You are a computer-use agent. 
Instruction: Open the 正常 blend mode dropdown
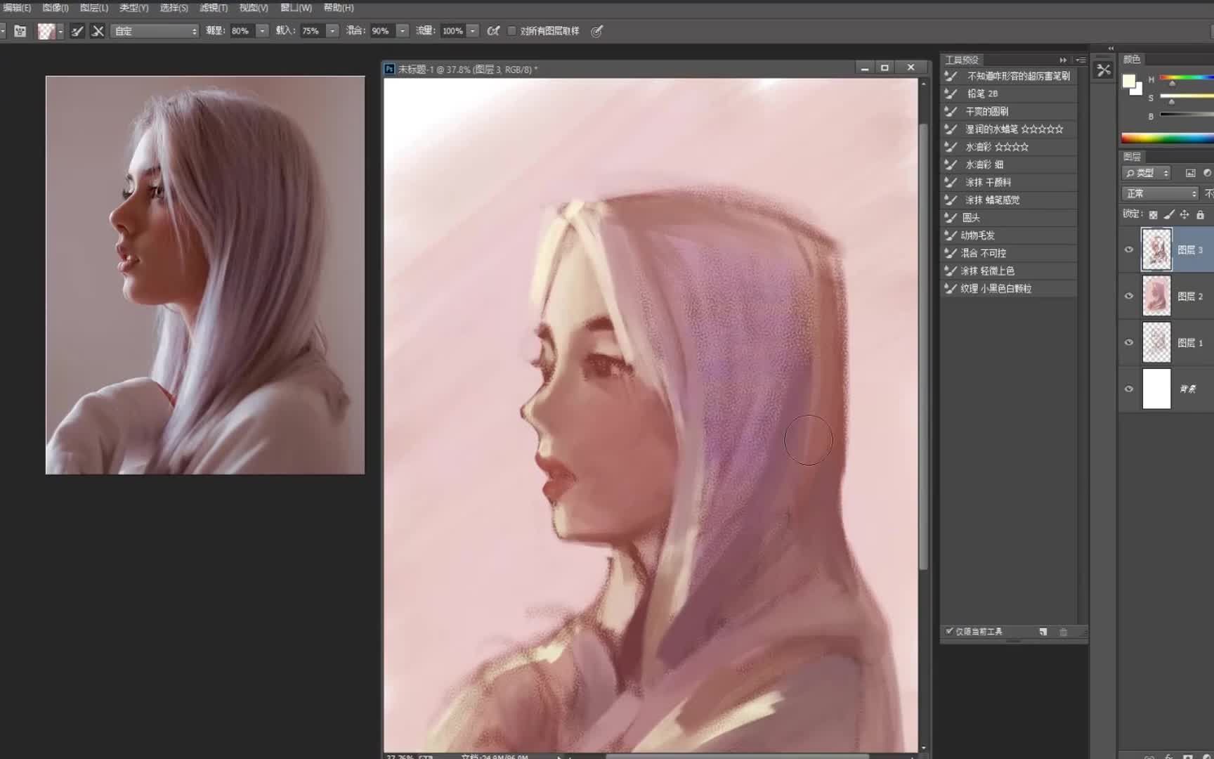[1159, 193]
